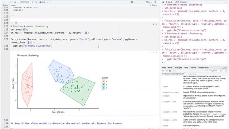Viewport: 229px width, 129px height.
Task: Click the Run button in editor toolbar
Action: tap(147, 2)
